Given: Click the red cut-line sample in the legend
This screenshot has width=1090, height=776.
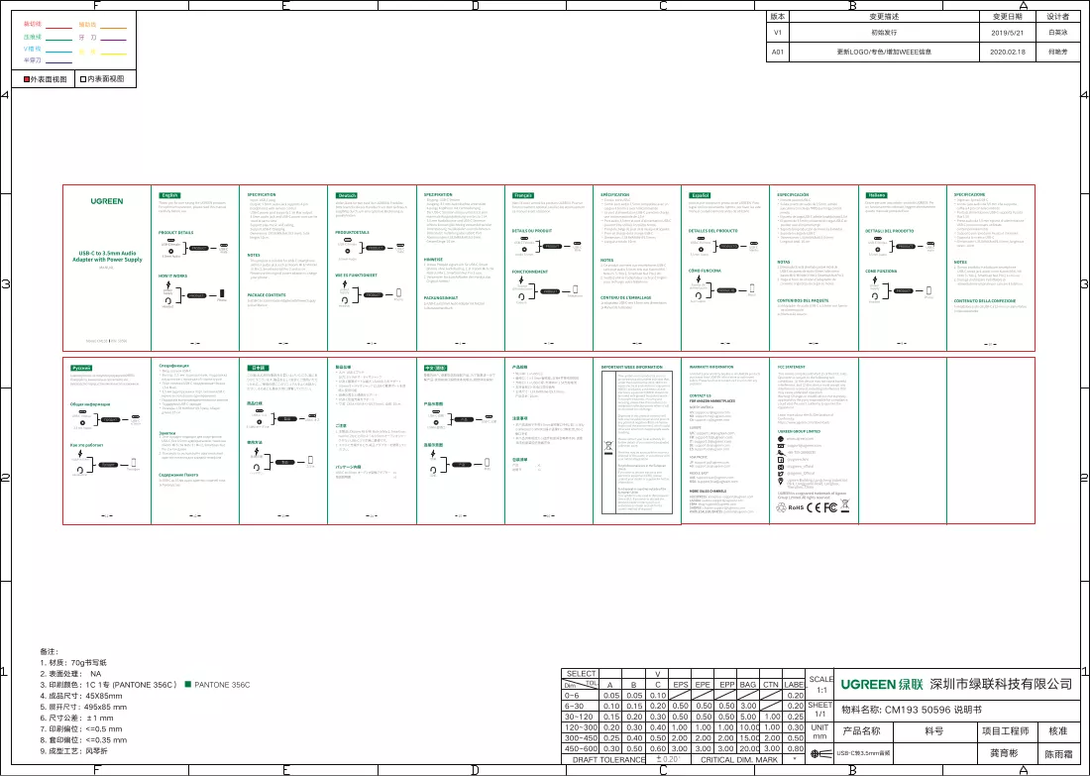Looking at the screenshot, I should coord(59,28).
